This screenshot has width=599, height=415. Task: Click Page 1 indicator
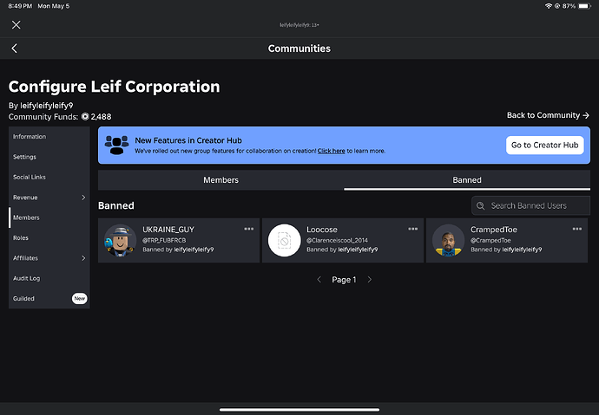[344, 280]
